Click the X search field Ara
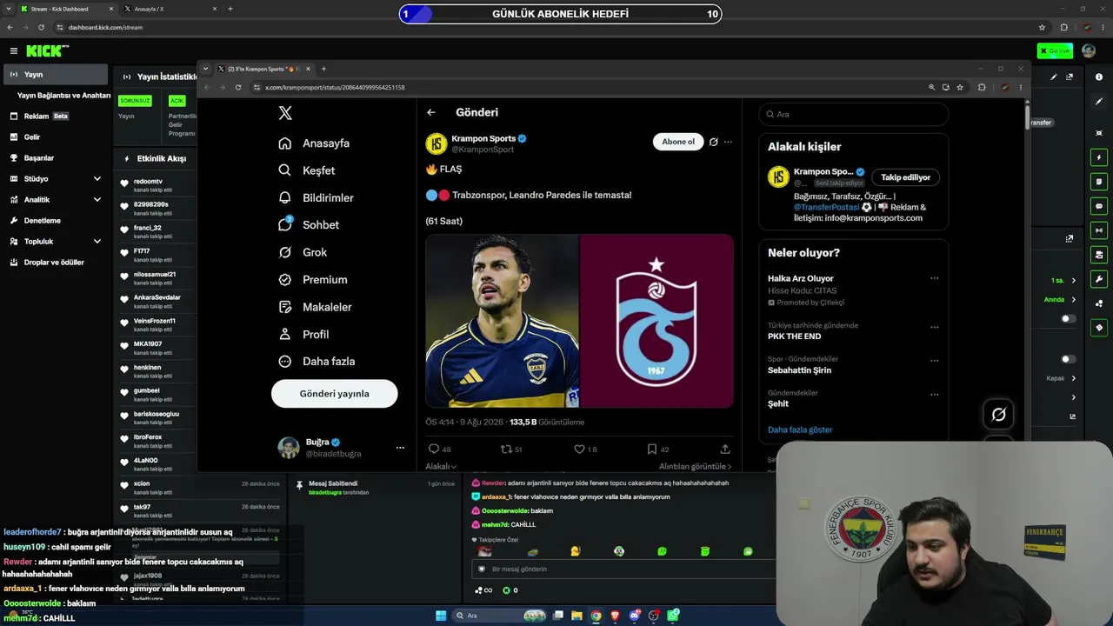The height and width of the screenshot is (626, 1113). click(853, 114)
